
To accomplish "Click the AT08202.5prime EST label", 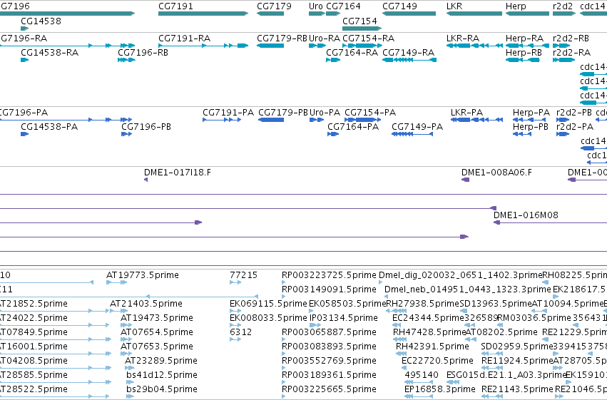I will pos(501,332).
